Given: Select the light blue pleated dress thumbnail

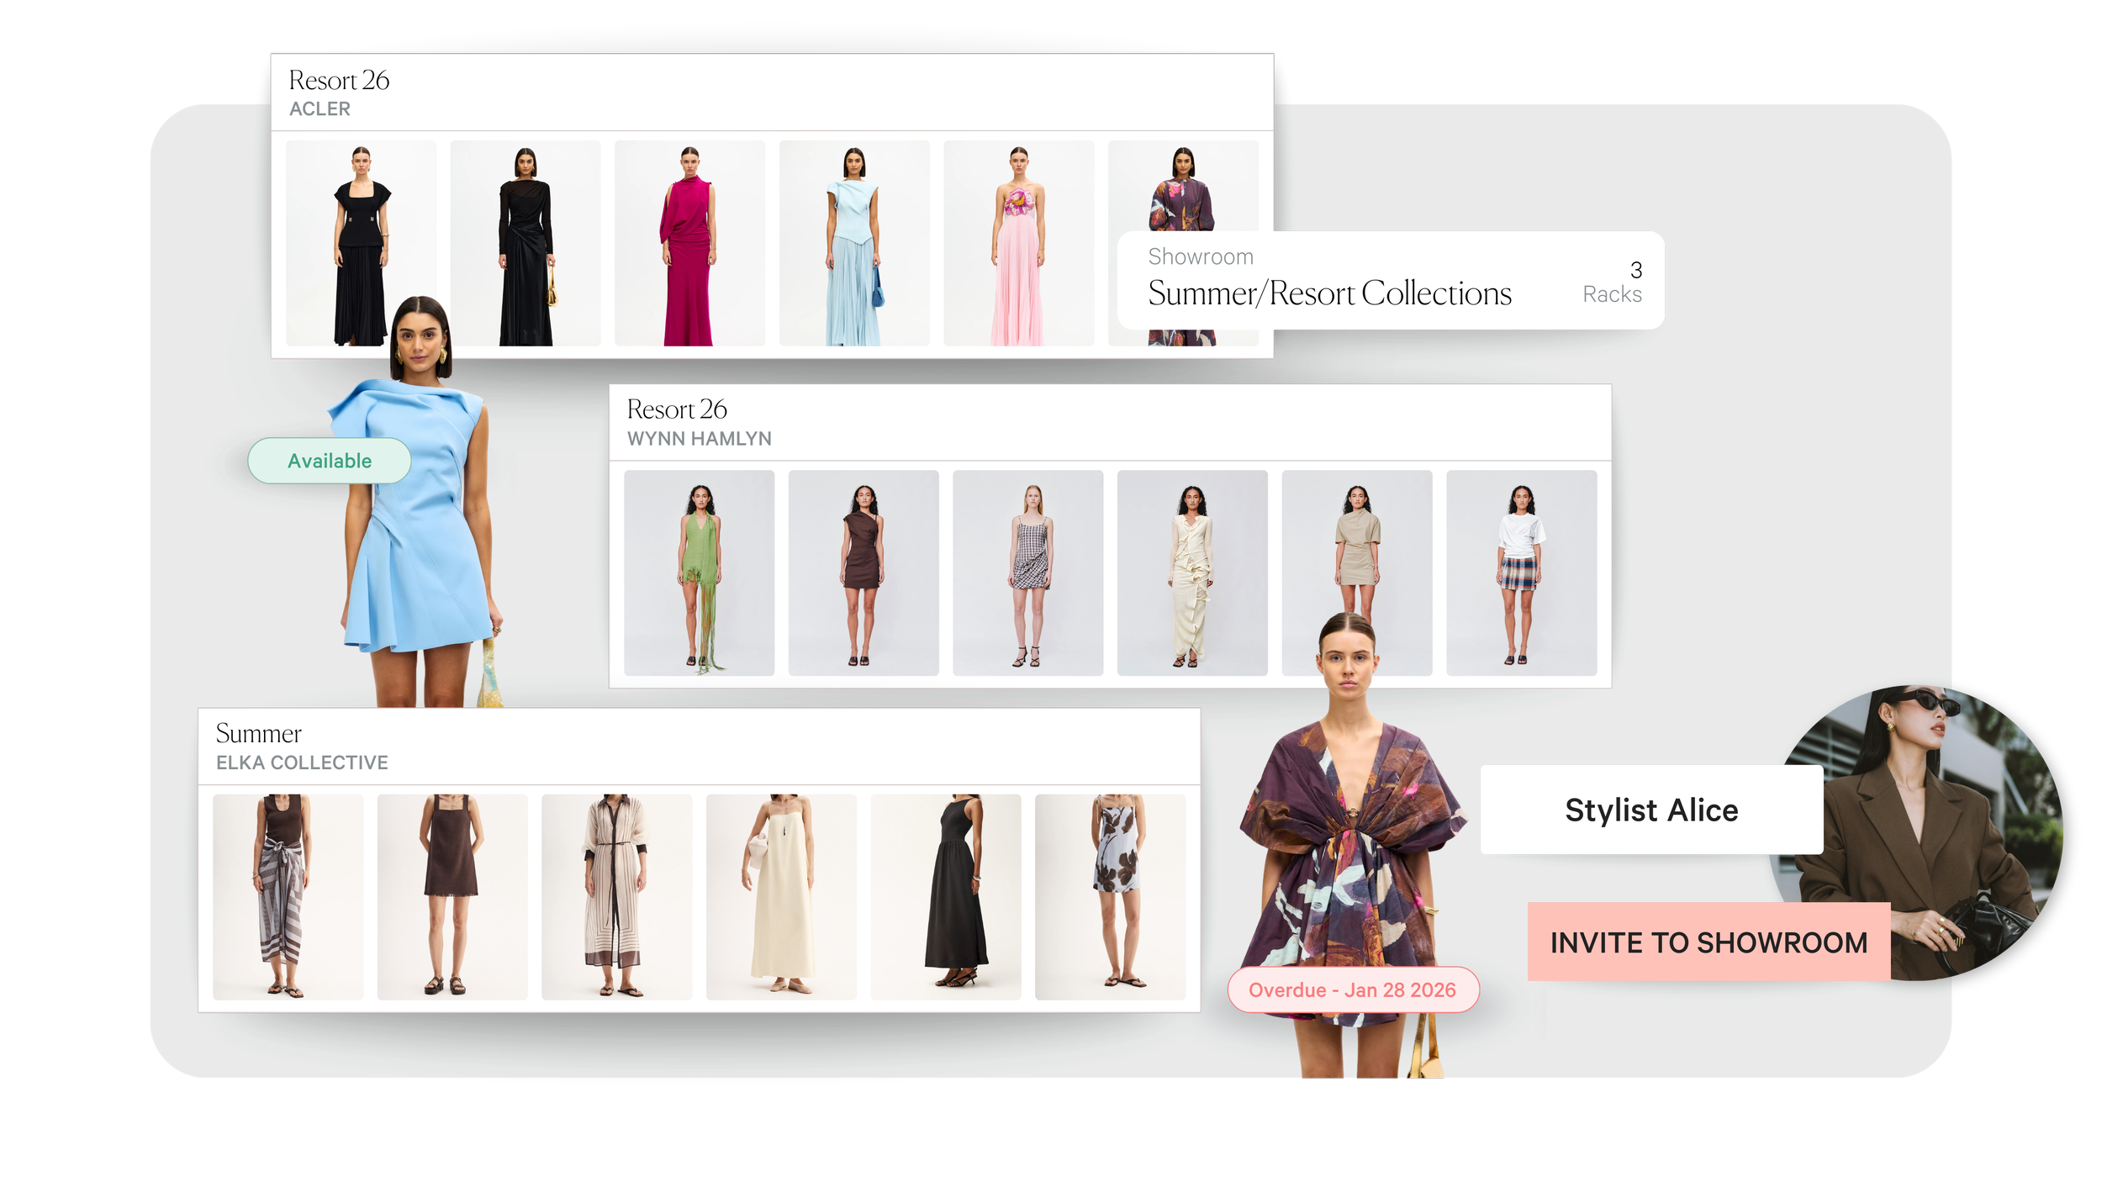Looking at the screenshot, I should [853, 244].
